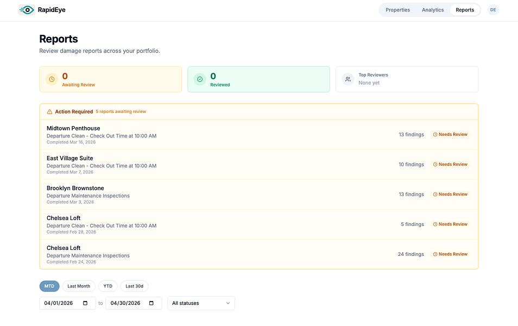This screenshot has height=326, width=518.
Task: Click the '5 findings' count
Action: click(x=413, y=224)
